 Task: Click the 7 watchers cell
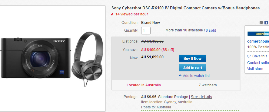(208, 85)
